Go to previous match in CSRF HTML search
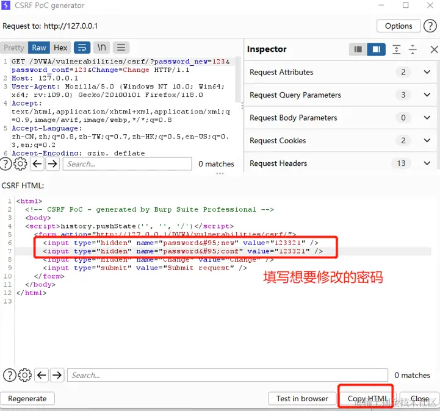440x411 pixels. (42, 375)
